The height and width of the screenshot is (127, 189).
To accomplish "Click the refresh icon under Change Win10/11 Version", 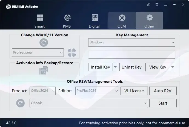I will [x=44, y=42].
